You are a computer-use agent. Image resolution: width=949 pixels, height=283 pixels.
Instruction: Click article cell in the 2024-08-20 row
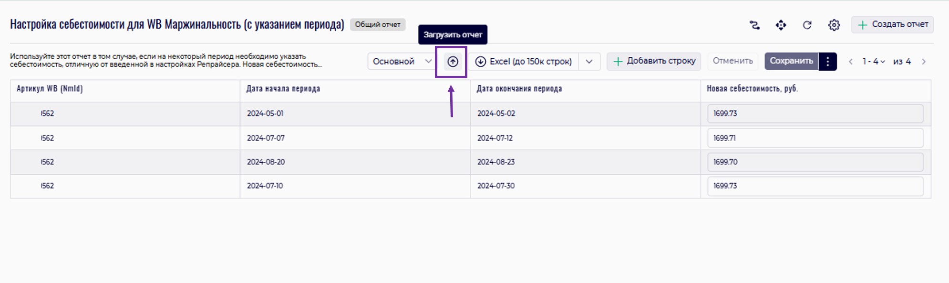(125, 162)
